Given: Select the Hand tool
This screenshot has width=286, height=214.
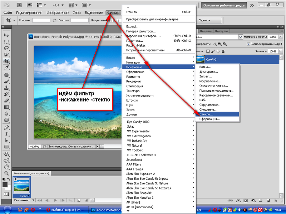Looking at the screenshot, I should (6, 167).
